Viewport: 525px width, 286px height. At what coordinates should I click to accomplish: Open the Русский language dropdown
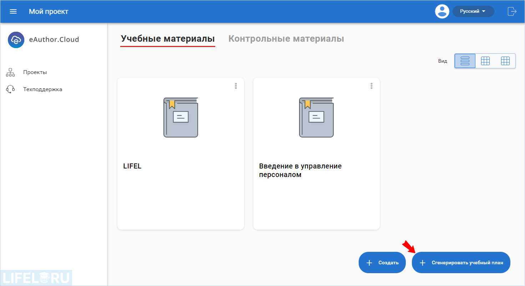(473, 11)
